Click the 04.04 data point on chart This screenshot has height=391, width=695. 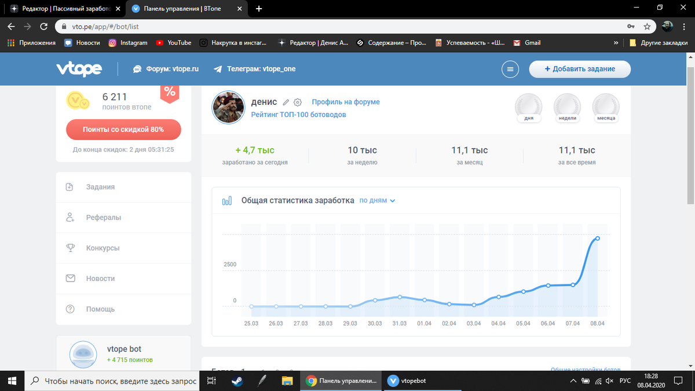click(499, 297)
